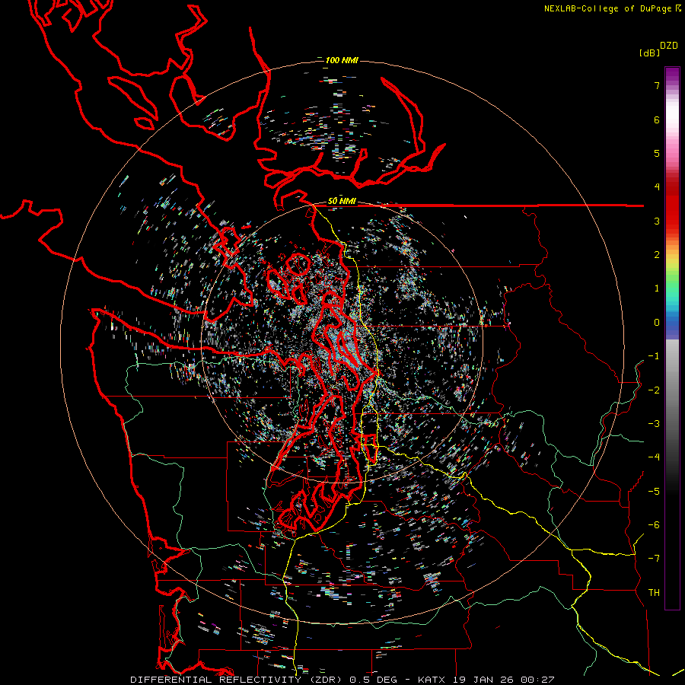Click the NEXLAB-College of DuPage watermark text
The image size is (685, 685).
(x=612, y=8)
